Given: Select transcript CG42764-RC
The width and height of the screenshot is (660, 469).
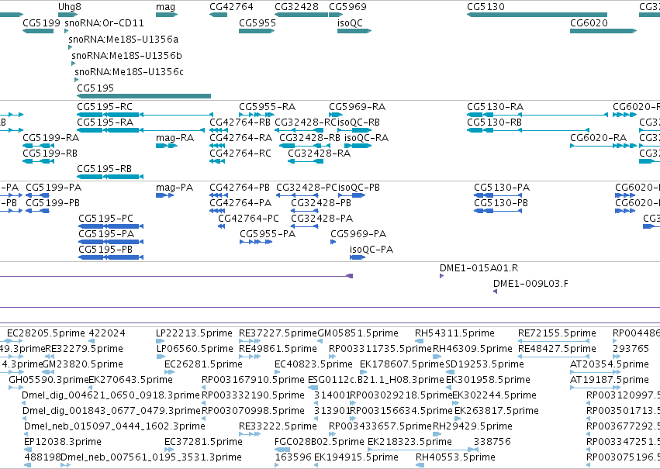Looking at the screenshot, I should [217, 161].
